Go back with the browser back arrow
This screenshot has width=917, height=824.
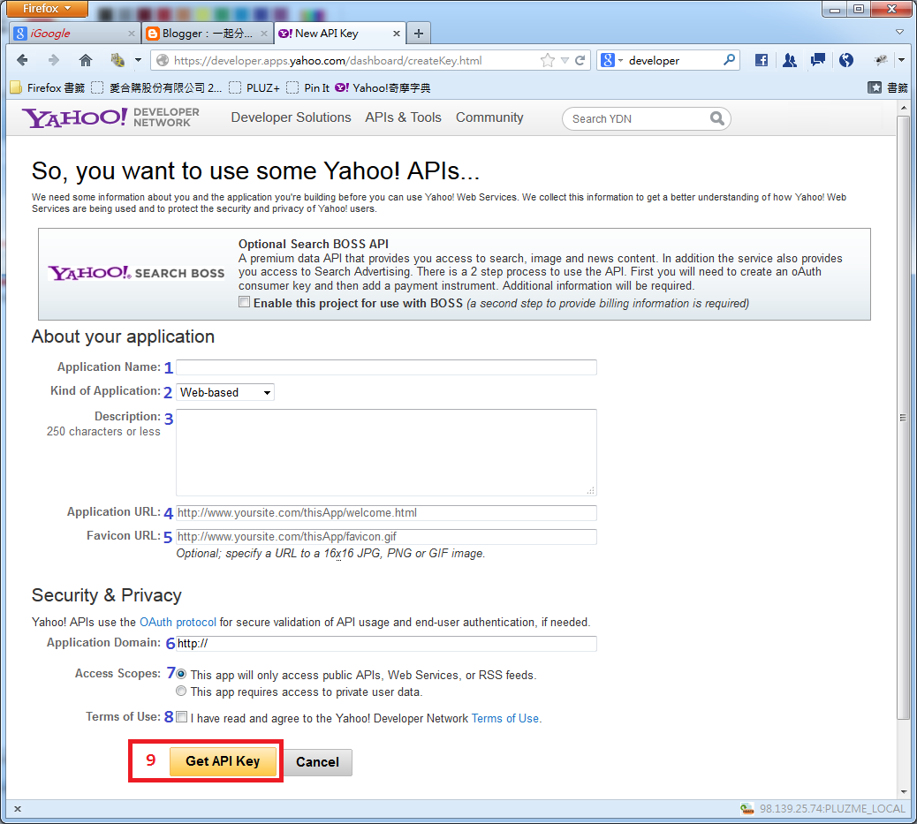point(22,60)
